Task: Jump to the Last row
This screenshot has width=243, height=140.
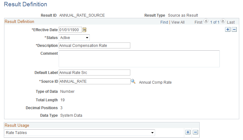Action: tap(231, 22)
